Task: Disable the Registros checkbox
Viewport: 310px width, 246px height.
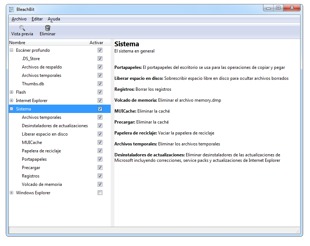Action: coord(100,176)
